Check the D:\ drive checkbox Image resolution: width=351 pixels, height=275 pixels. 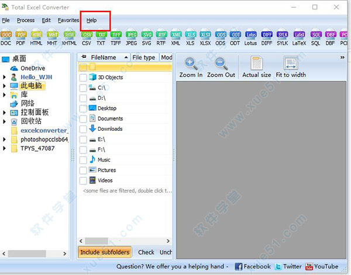[x=83, y=98]
